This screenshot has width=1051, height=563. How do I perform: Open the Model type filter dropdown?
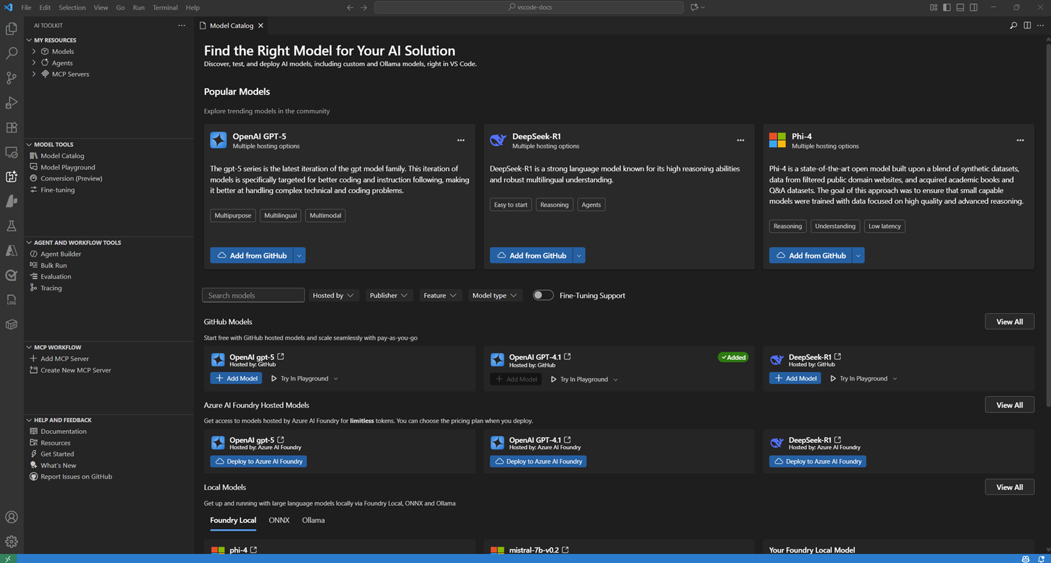coord(494,295)
